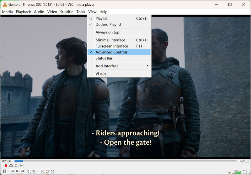
Task: Toggle loop repeat mode icon
Action: 47,171
